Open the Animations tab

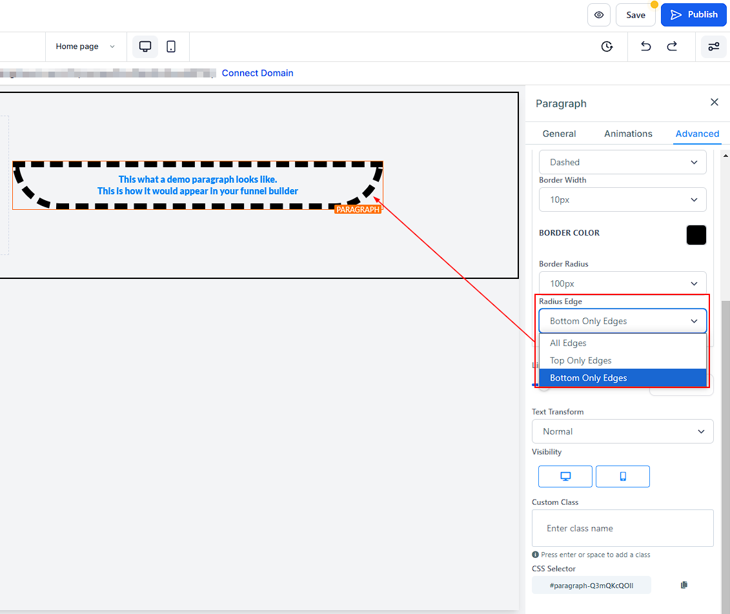[x=628, y=134]
